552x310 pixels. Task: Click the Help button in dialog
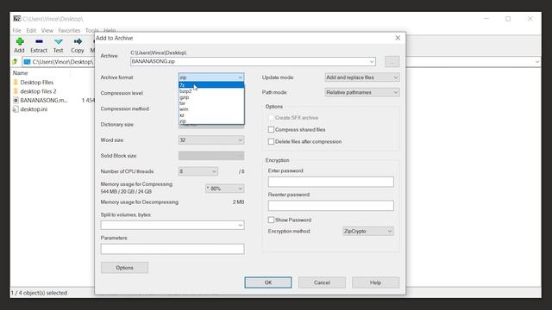coord(376,282)
